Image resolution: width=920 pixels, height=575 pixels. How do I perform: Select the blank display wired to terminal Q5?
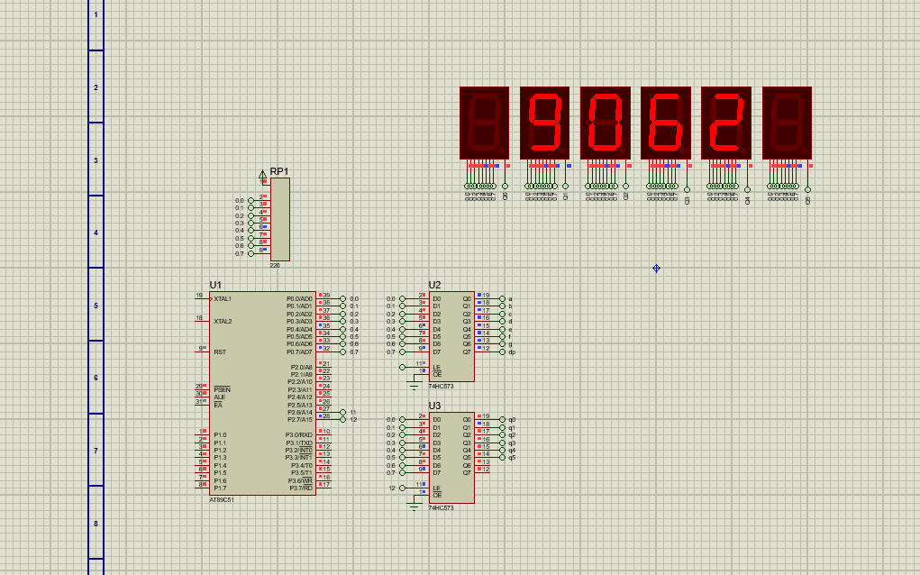tap(787, 123)
